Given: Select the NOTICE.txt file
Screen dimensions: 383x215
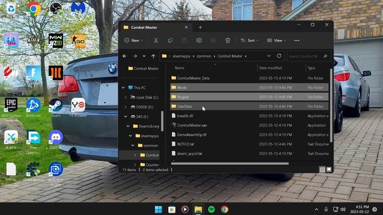Looking at the screenshot, I should point(249,144).
